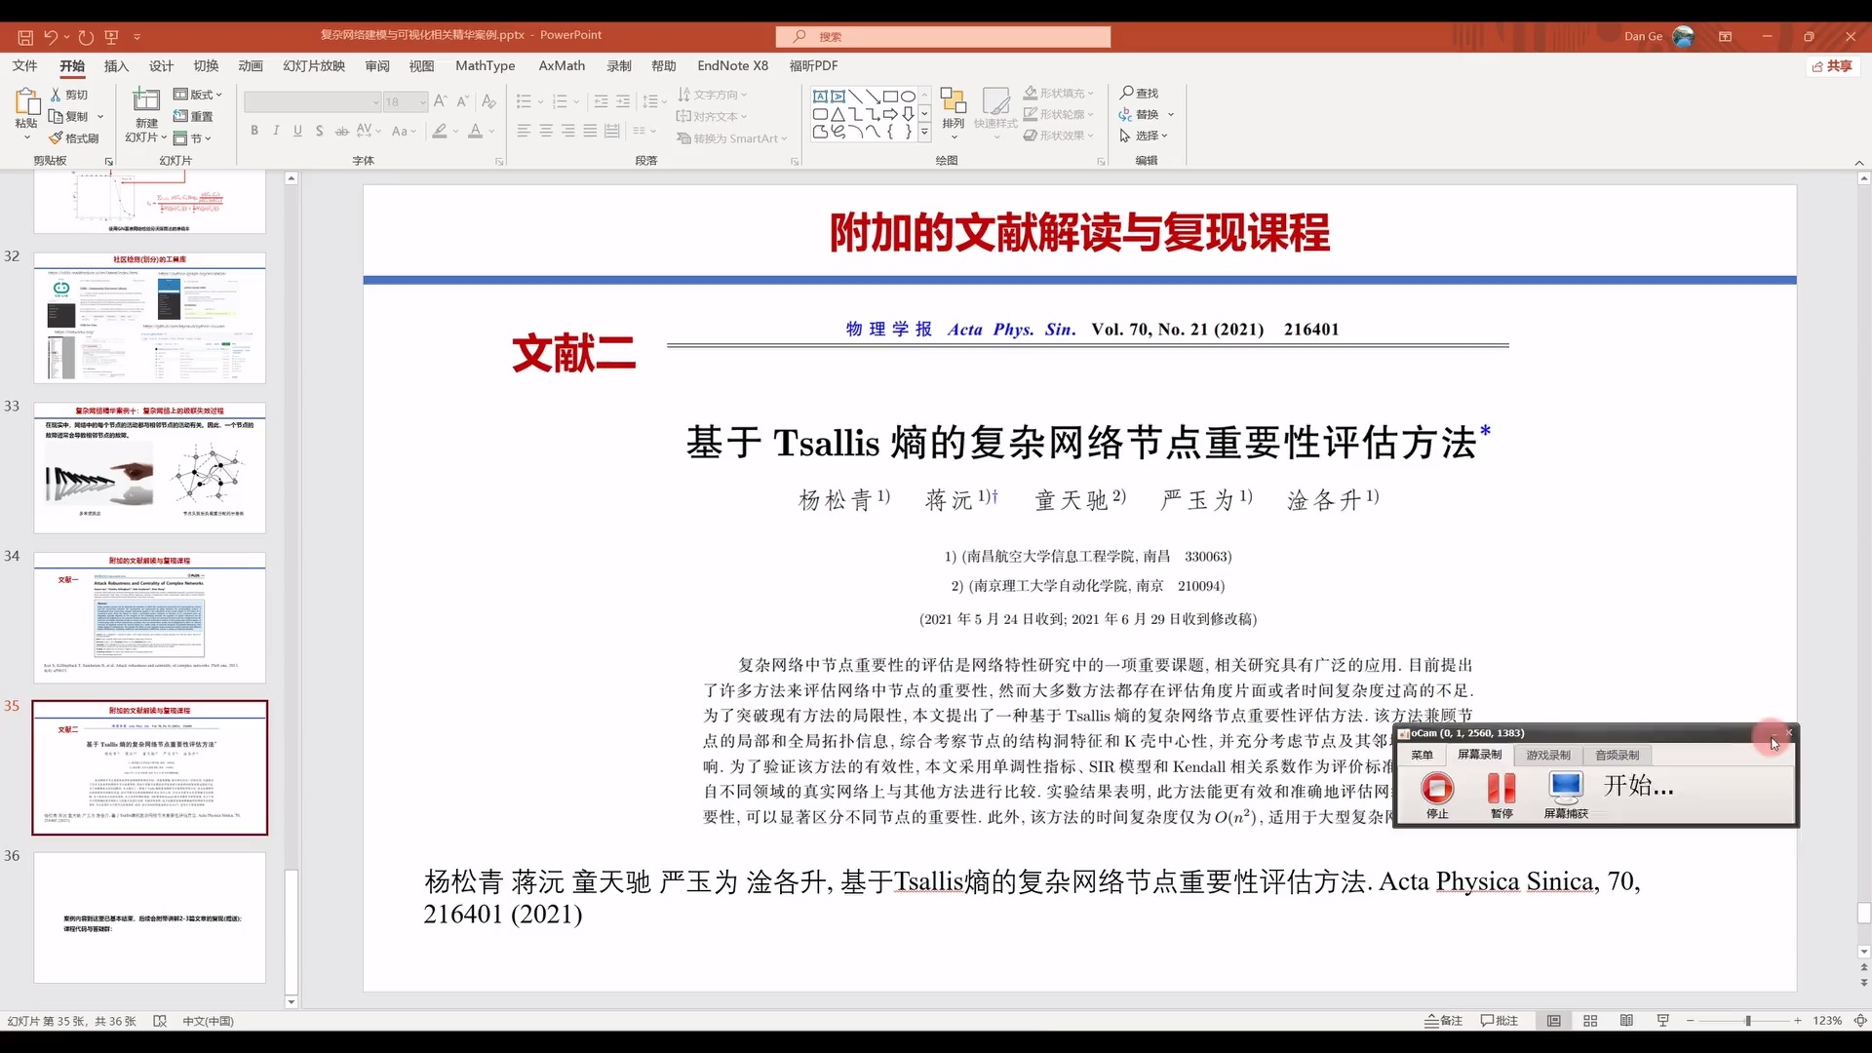Image resolution: width=1872 pixels, height=1053 pixels.
Task: Click the 排列 arrange icon
Action: click(953, 101)
